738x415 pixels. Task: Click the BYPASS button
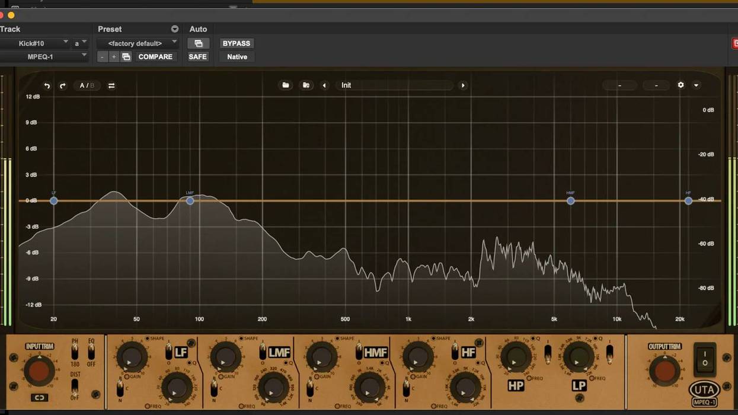click(237, 43)
